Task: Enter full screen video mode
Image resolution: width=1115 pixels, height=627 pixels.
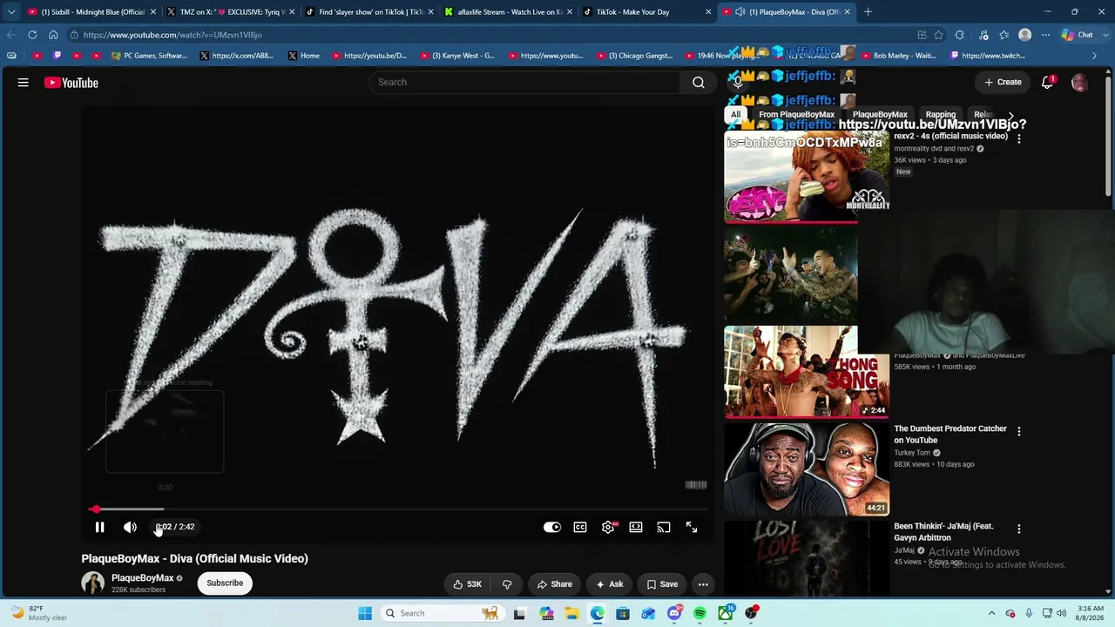Action: [x=692, y=527]
